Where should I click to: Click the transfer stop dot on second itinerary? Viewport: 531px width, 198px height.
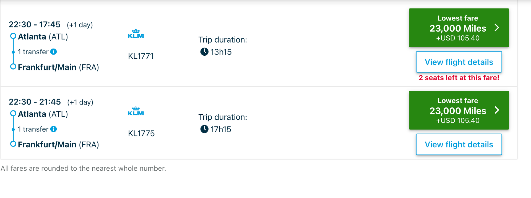point(13,129)
